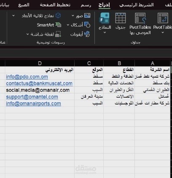Select the البريد الإلكتروني header cell
The image size is (172, 178).
[x=40, y=70]
